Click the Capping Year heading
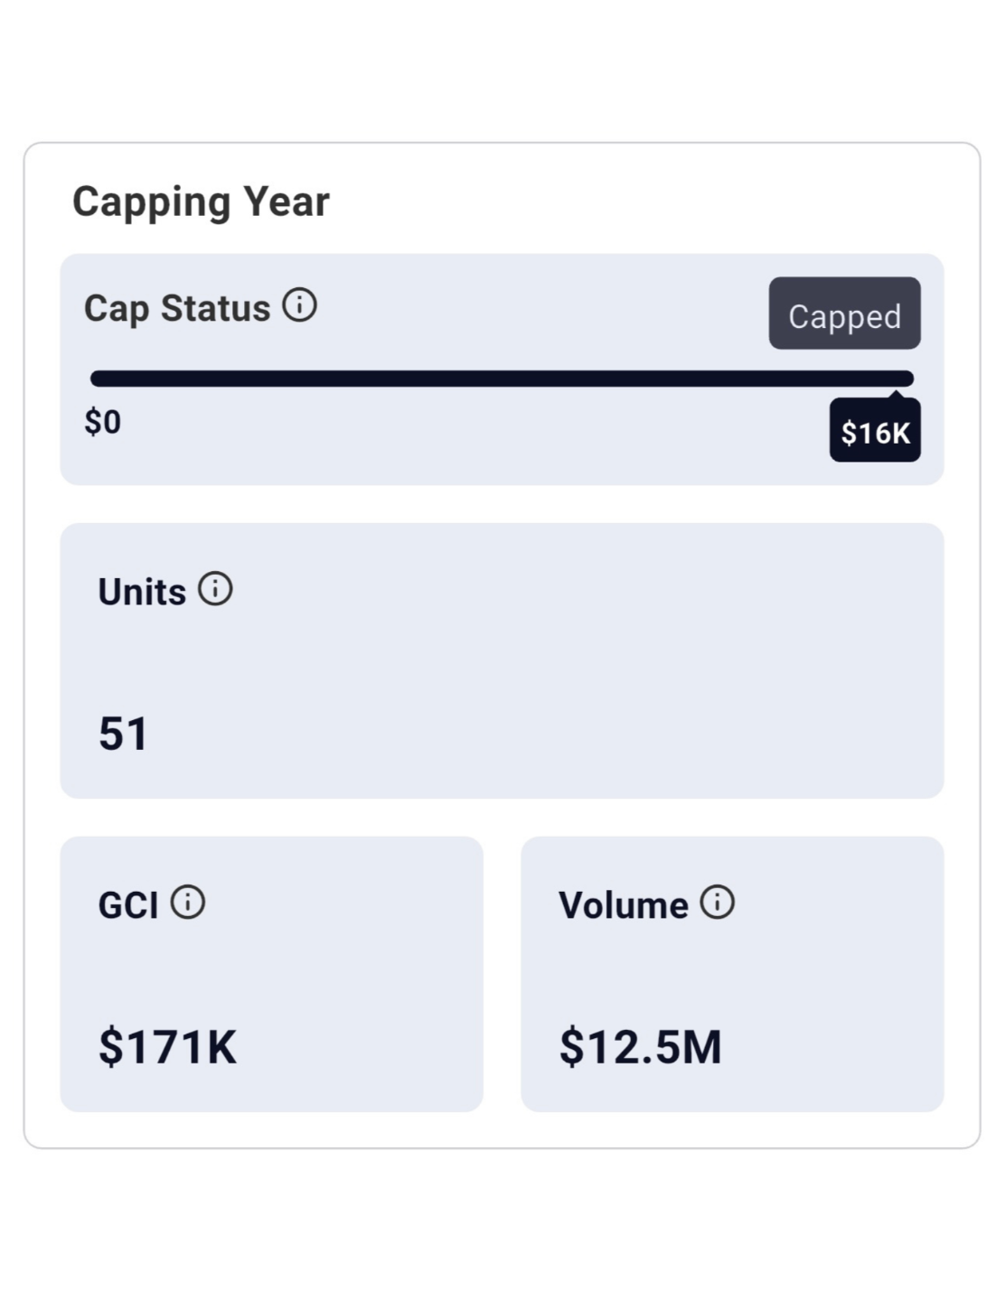The width and height of the screenshot is (1005, 1301). [x=201, y=201]
